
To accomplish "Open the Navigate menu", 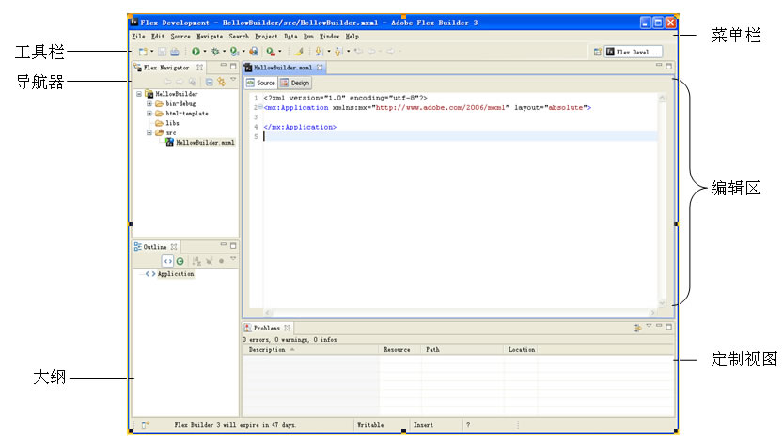I will click(210, 37).
